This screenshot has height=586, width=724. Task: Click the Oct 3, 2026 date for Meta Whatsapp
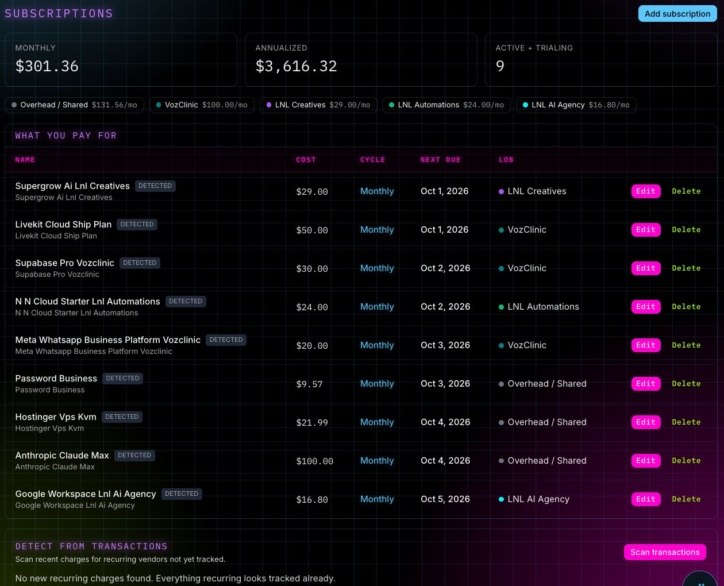click(x=445, y=345)
